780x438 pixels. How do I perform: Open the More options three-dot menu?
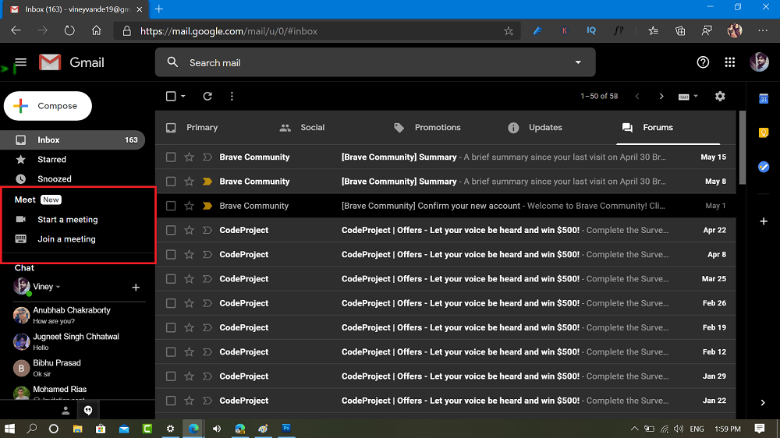(232, 96)
